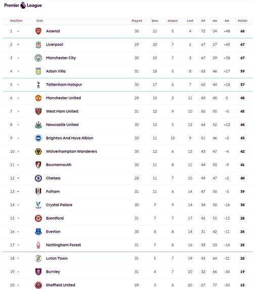Click the Premier League logo
253x289 pixels.
[x=23, y=6]
